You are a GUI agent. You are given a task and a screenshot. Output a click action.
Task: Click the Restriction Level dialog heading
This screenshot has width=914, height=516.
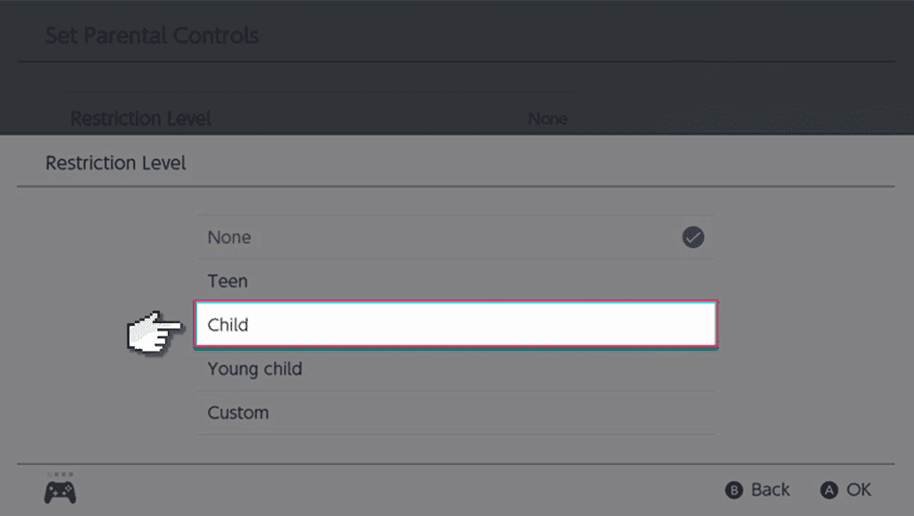115,163
